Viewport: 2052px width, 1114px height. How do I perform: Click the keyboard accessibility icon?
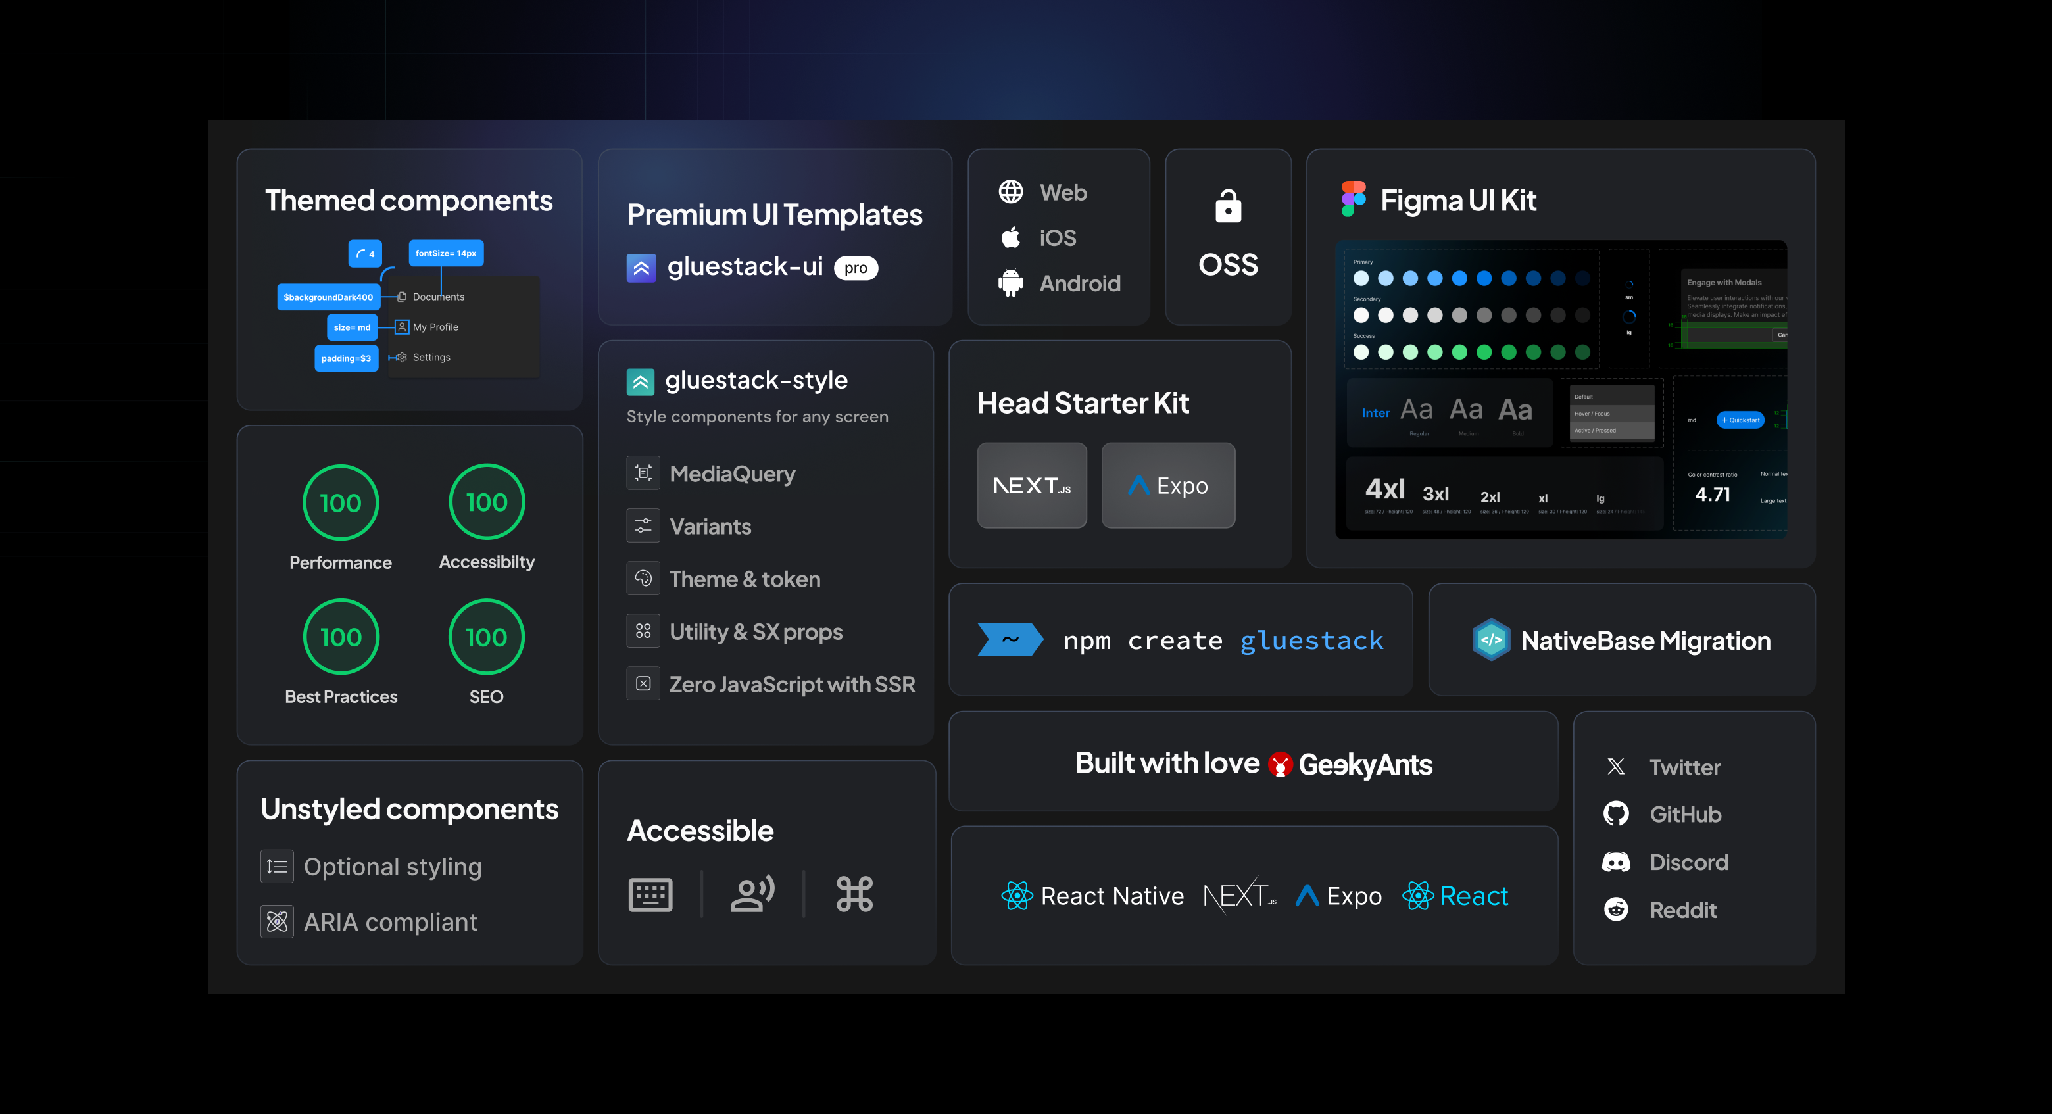click(x=650, y=895)
